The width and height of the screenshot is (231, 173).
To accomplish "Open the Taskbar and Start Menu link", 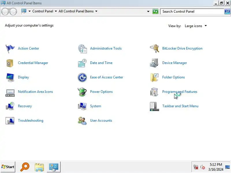I will coord(180,106).
